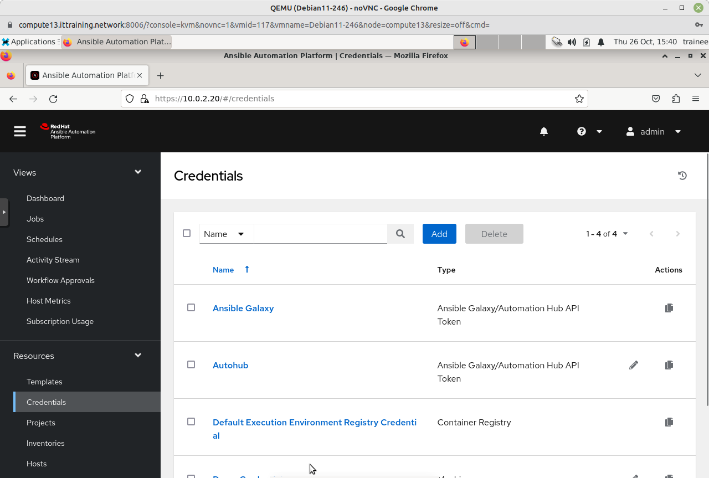Screen dimensions: 709x478
Task: Open Templates in sidebar
Action: coord(44,382)
